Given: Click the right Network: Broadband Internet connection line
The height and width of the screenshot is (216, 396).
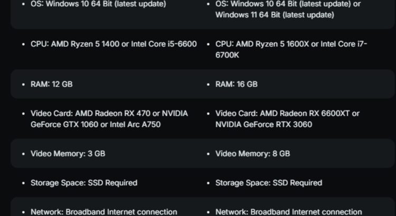Looking at the screenshot, I should click(289, 212).
